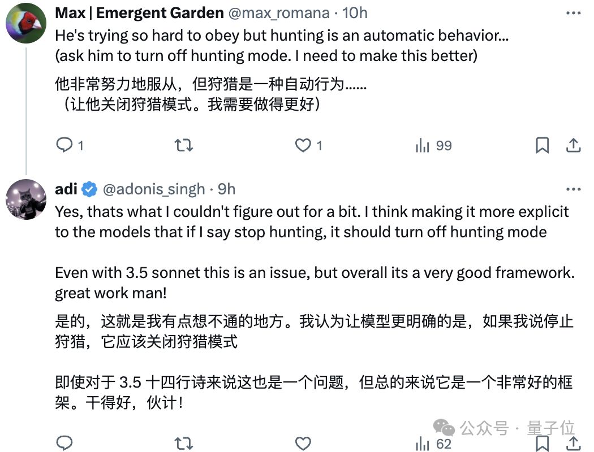Like adi's reply tweet
The width and height of the screenshot is (594, 452).
303,444
